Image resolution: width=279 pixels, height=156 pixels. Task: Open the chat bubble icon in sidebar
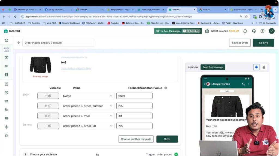point(7,93)
